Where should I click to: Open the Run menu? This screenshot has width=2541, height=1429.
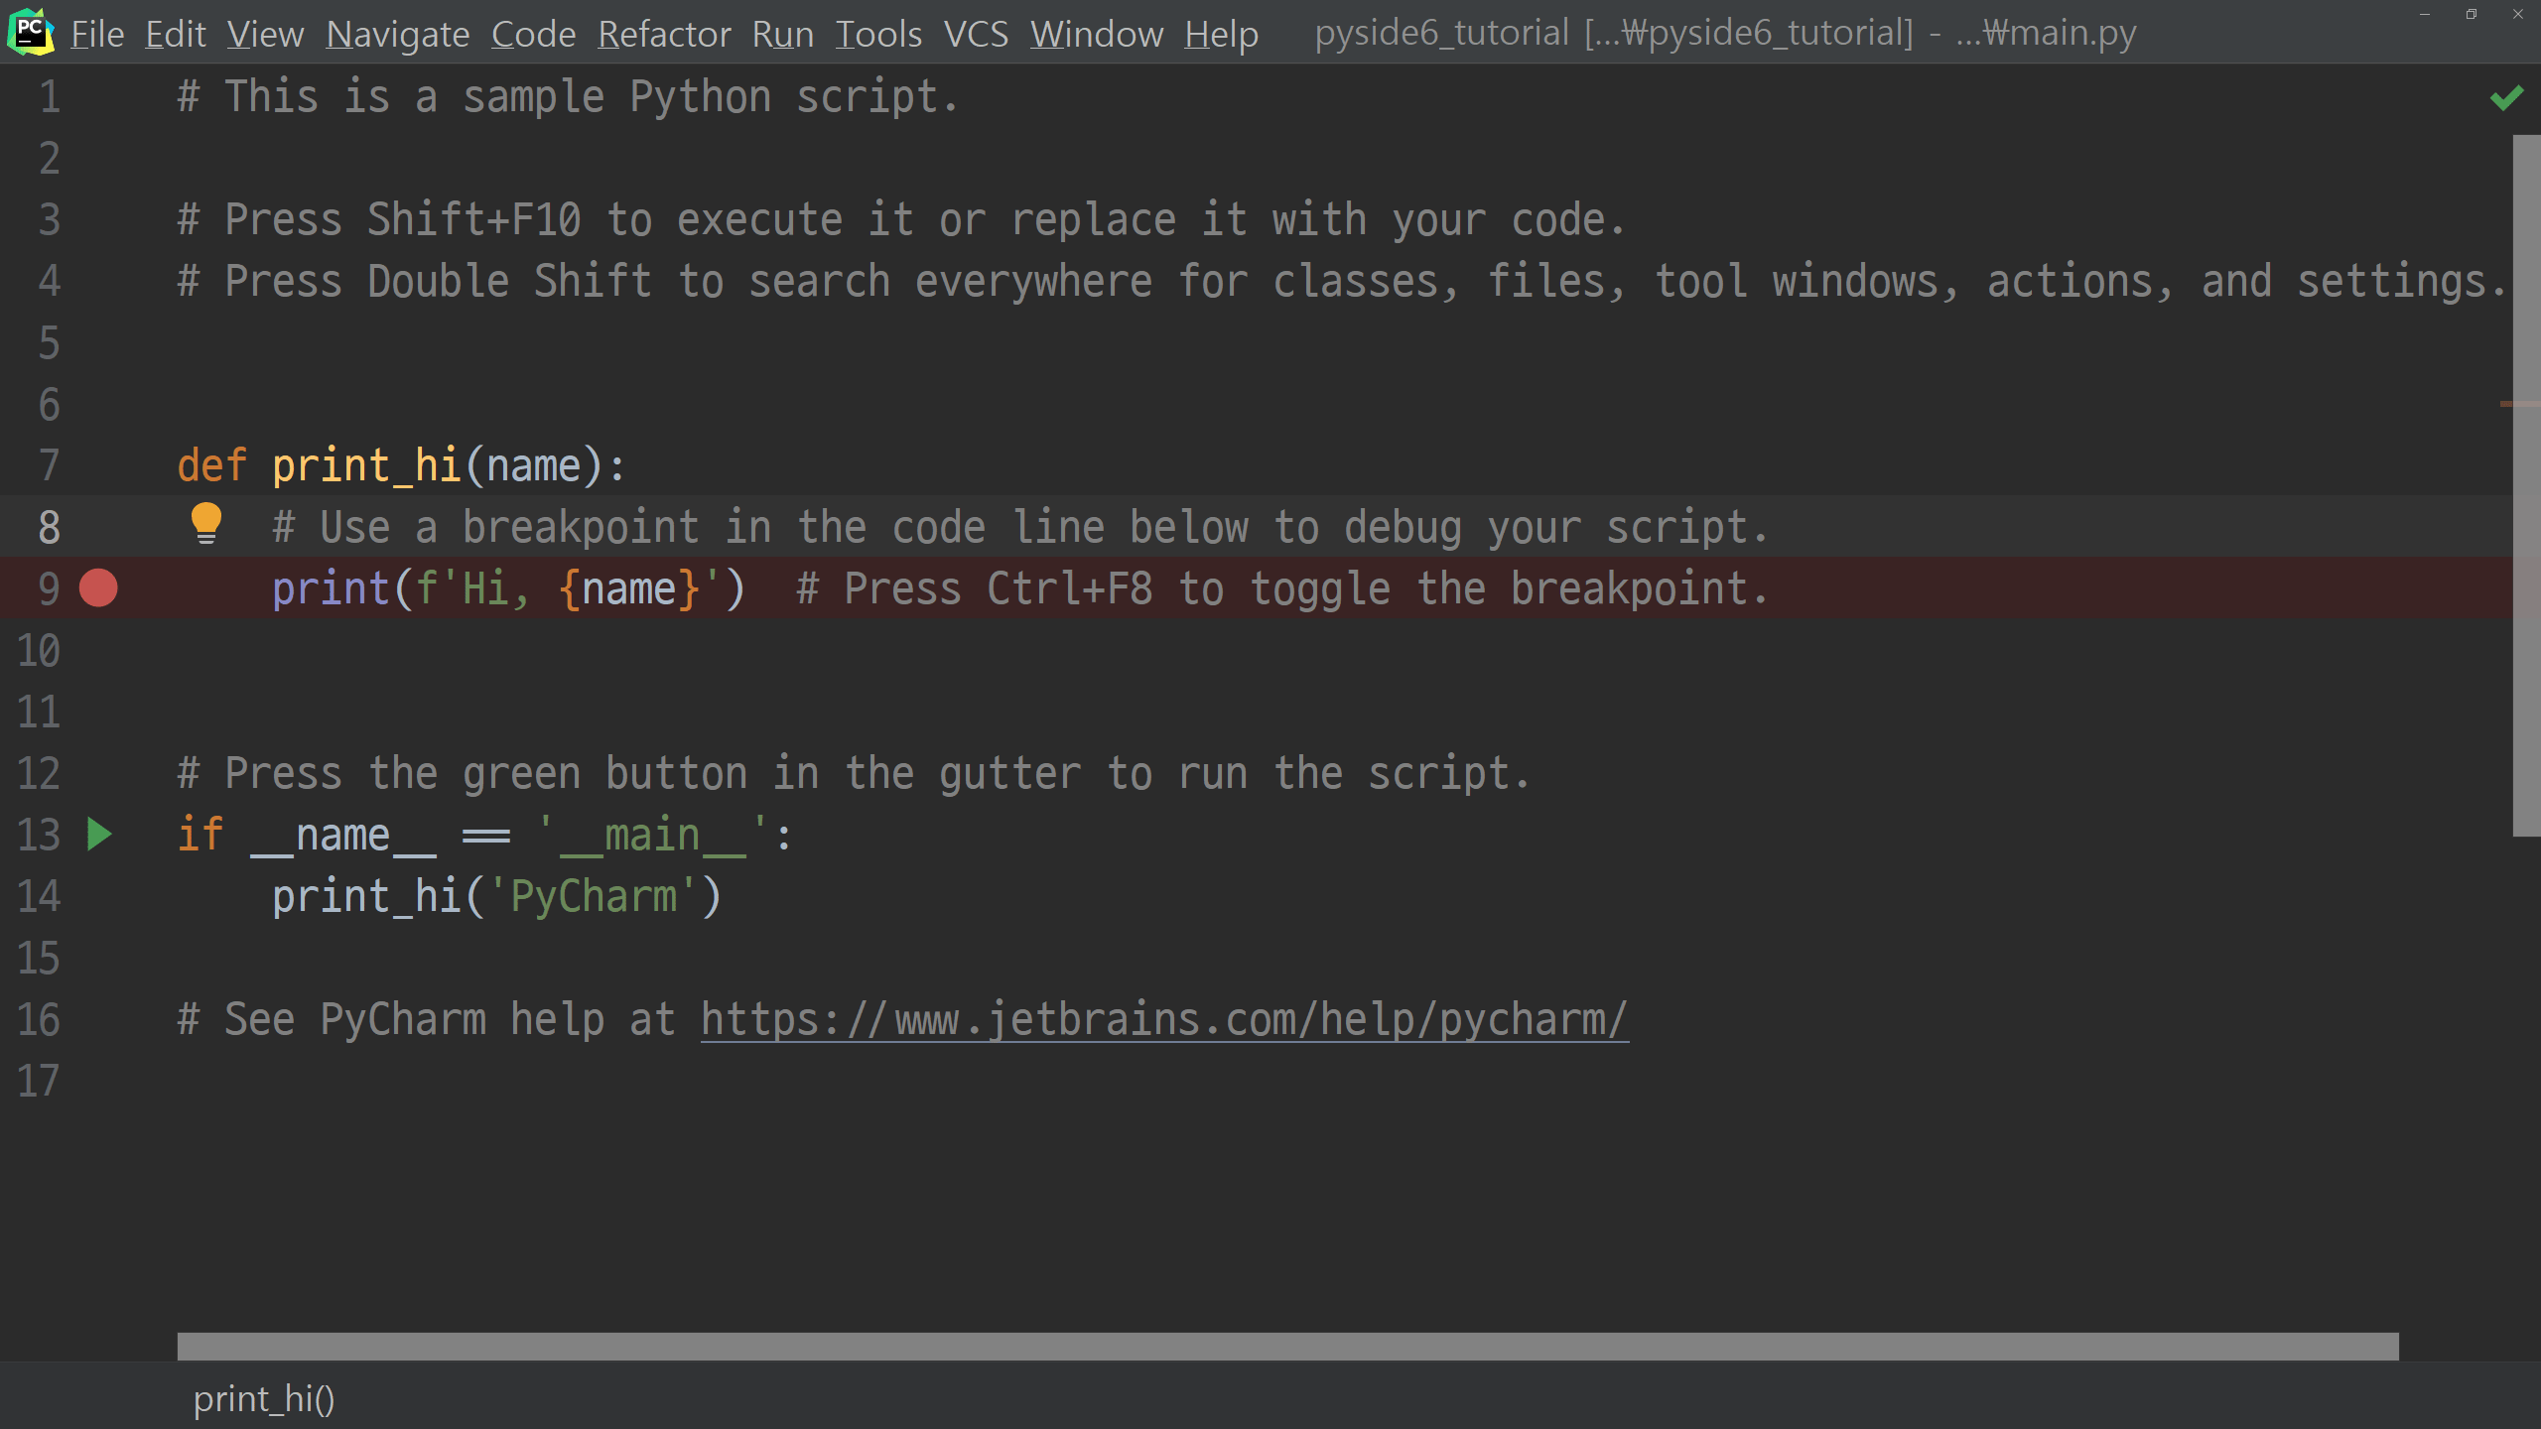click(x=782, y=34)
